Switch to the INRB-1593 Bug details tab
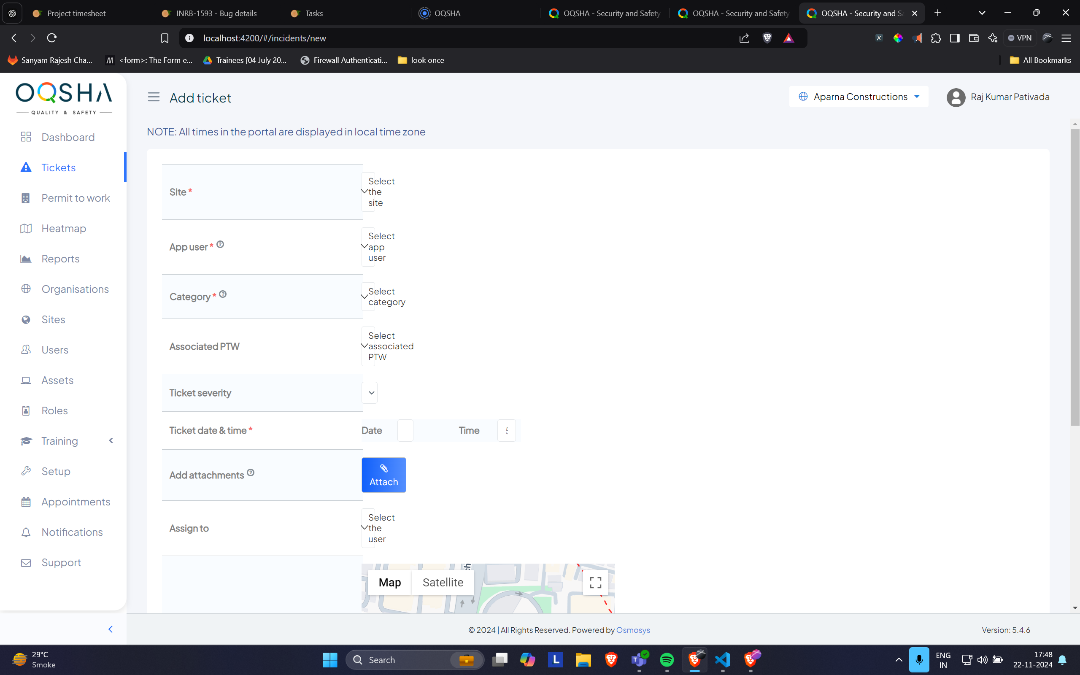The image size is (1080, 675). pos(216,13)
